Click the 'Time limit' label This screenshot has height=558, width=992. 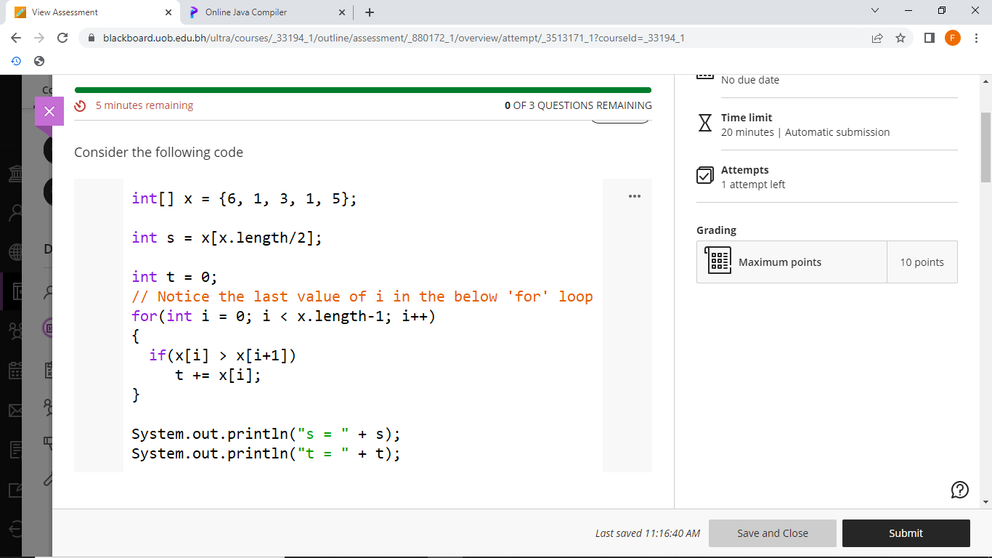click(747, 118)
